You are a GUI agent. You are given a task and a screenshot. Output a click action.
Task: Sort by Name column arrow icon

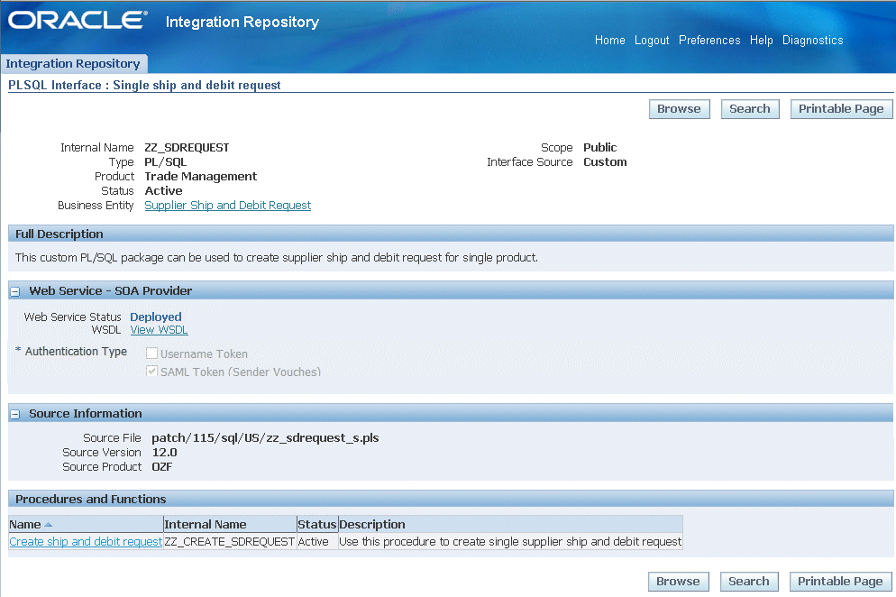point(48,524)
